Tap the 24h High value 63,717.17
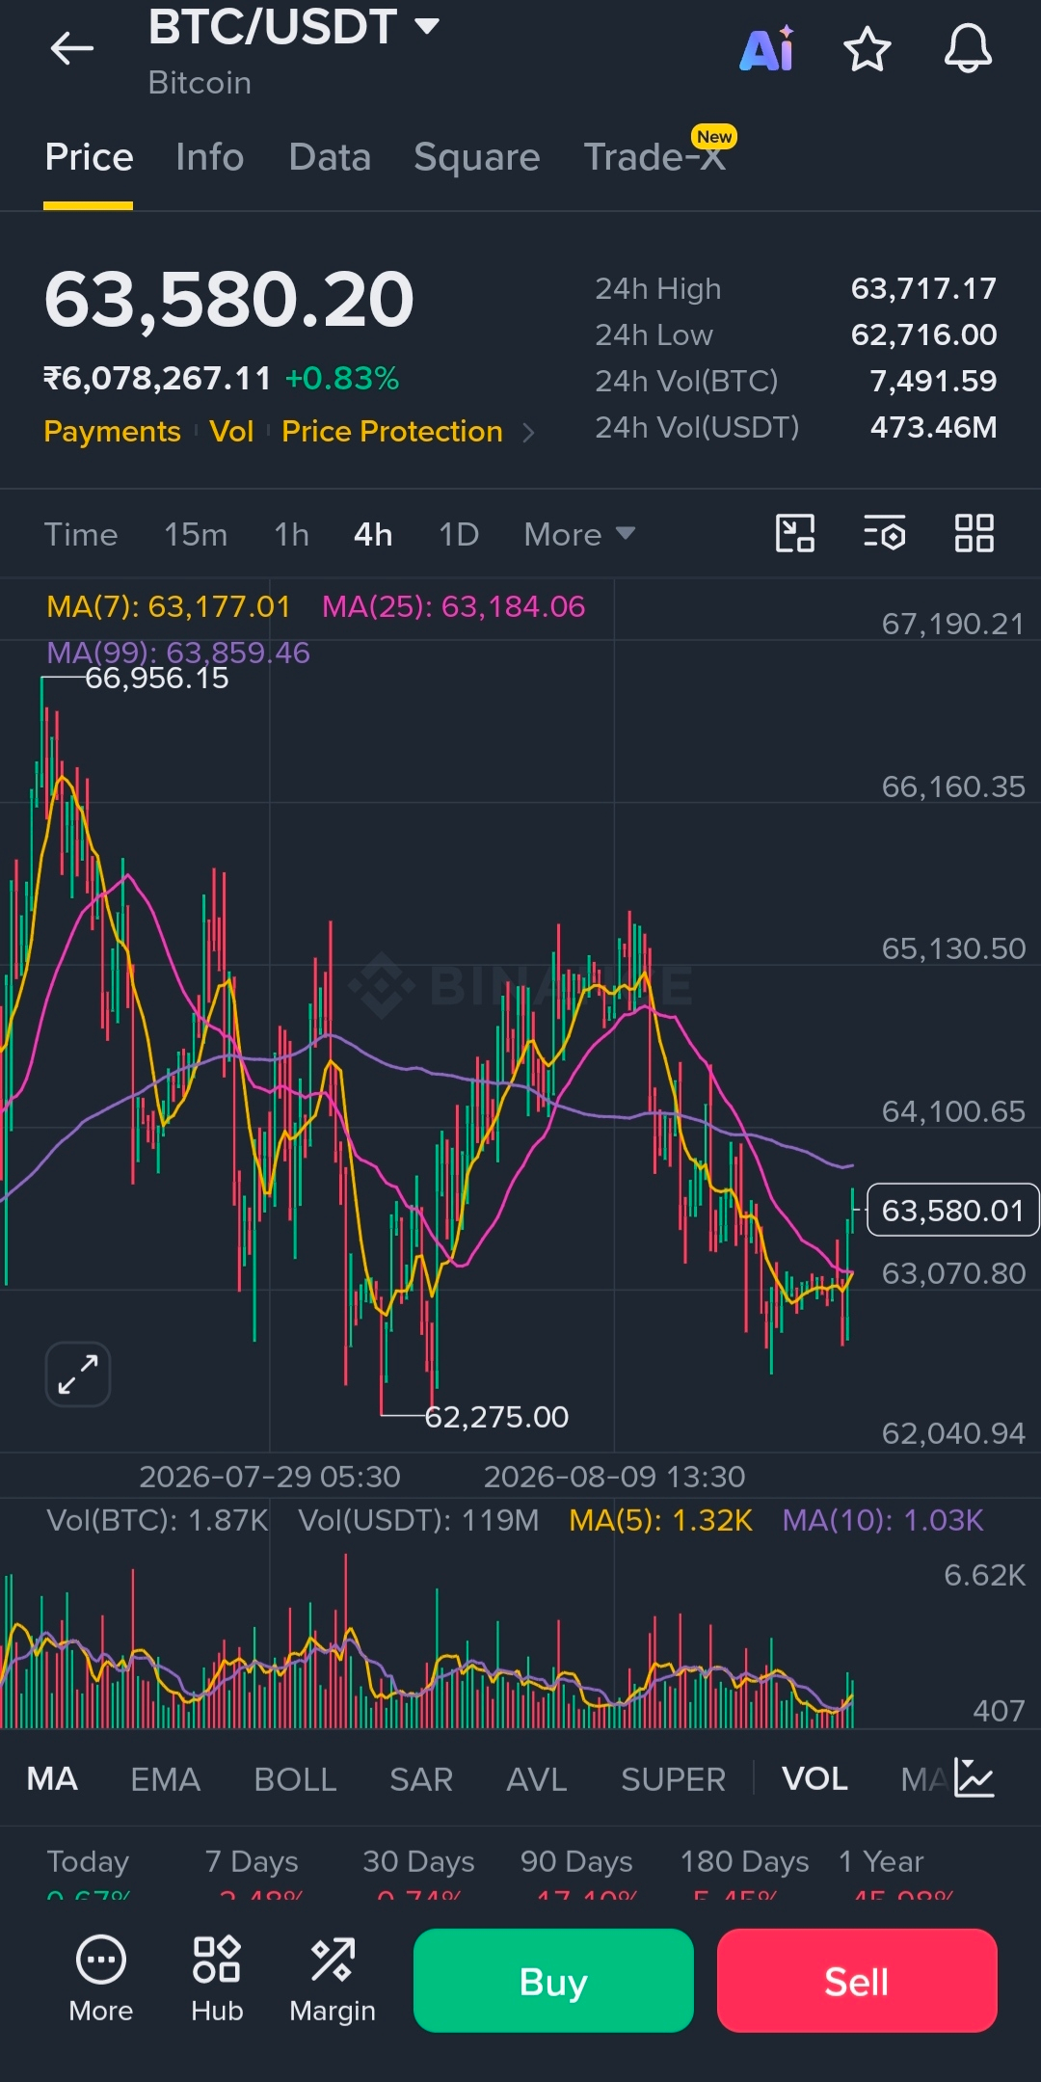 tap(923, 288)
